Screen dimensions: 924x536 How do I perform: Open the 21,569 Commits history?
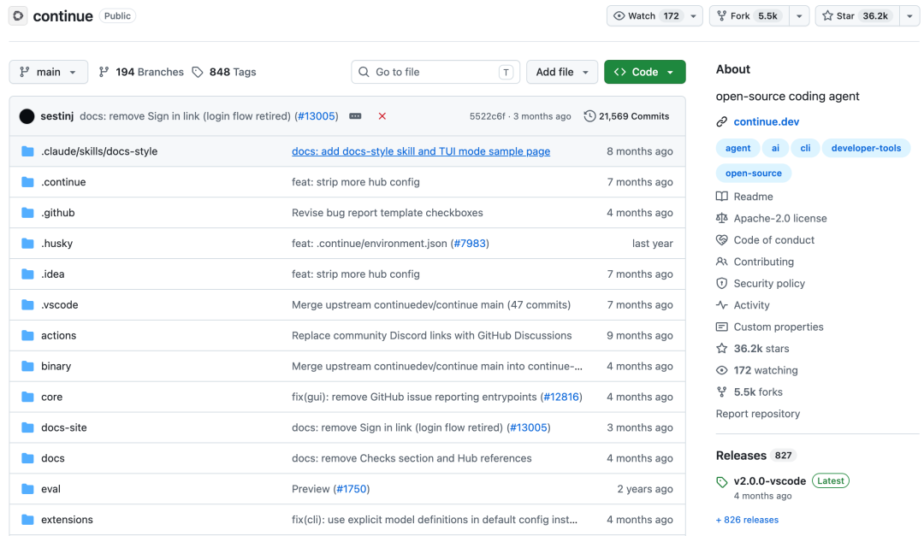pos(626,116)
